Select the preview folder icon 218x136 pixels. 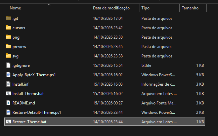point(8,46)
